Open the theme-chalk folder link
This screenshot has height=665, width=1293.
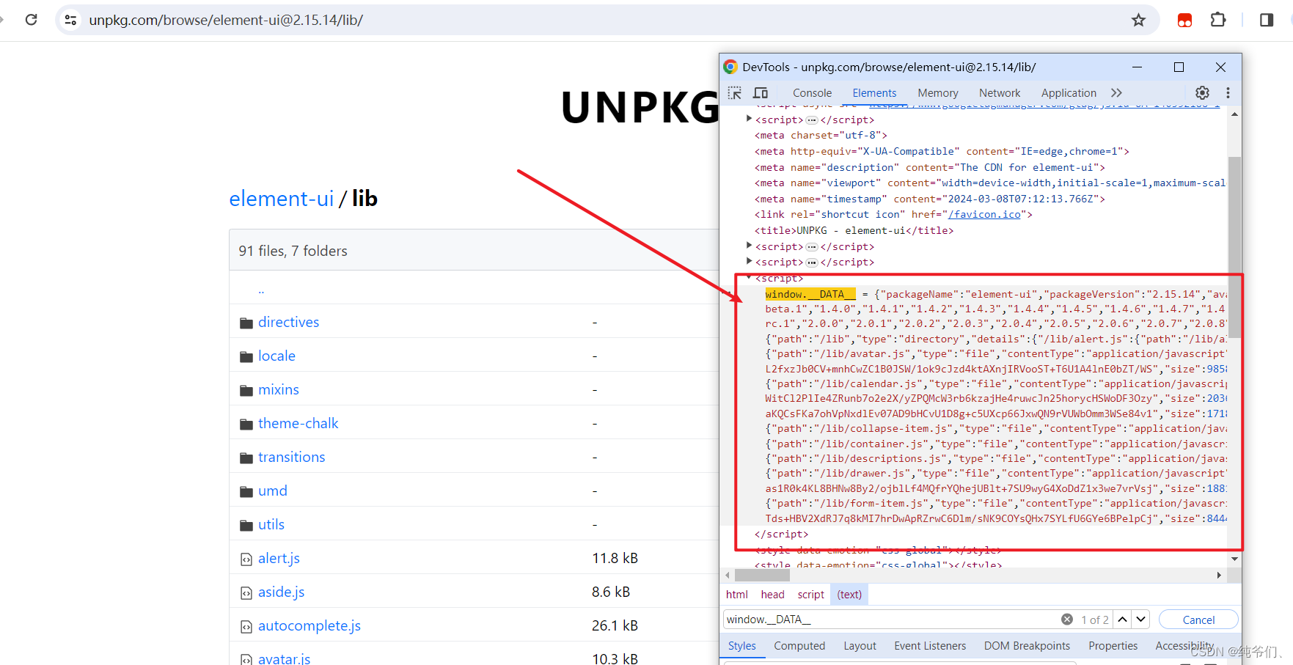click(298, 423)
